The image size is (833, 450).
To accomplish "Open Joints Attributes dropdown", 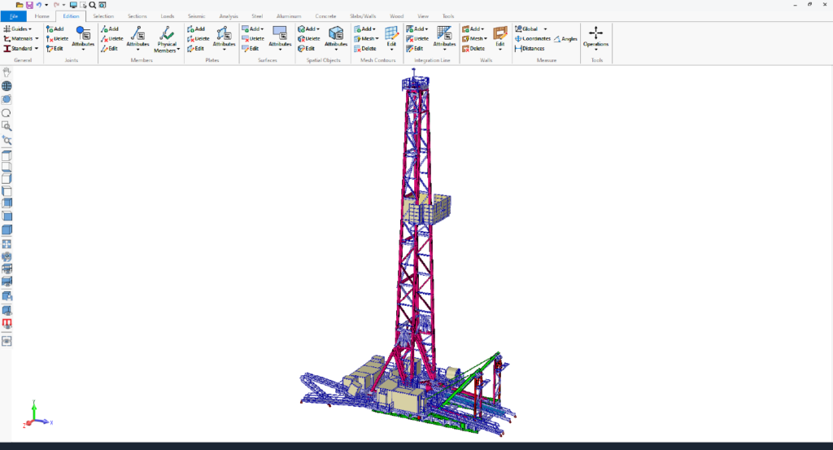I will (x=83, y=38).
